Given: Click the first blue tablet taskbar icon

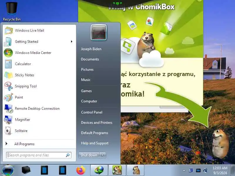Looking at the screenshot, I should pos(44,170).
